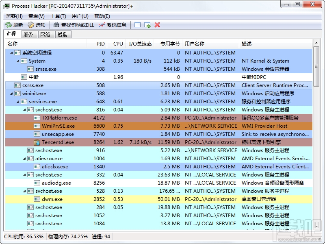
Task: Click the System process icon
Action: pyautogui.click(x=24, y=61)
